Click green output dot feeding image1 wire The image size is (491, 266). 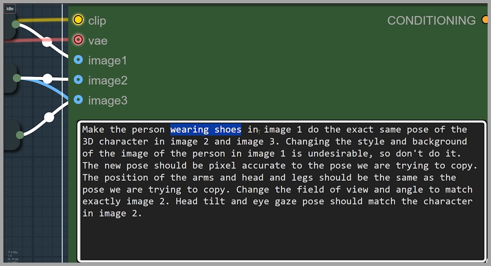click(16, 24)
